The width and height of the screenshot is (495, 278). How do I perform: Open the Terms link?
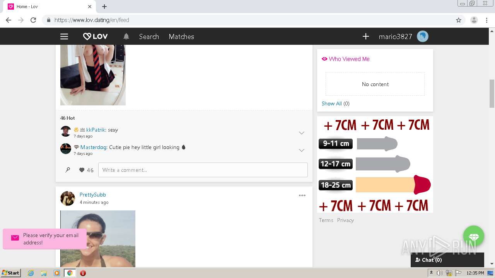click(x=326, y=220)
